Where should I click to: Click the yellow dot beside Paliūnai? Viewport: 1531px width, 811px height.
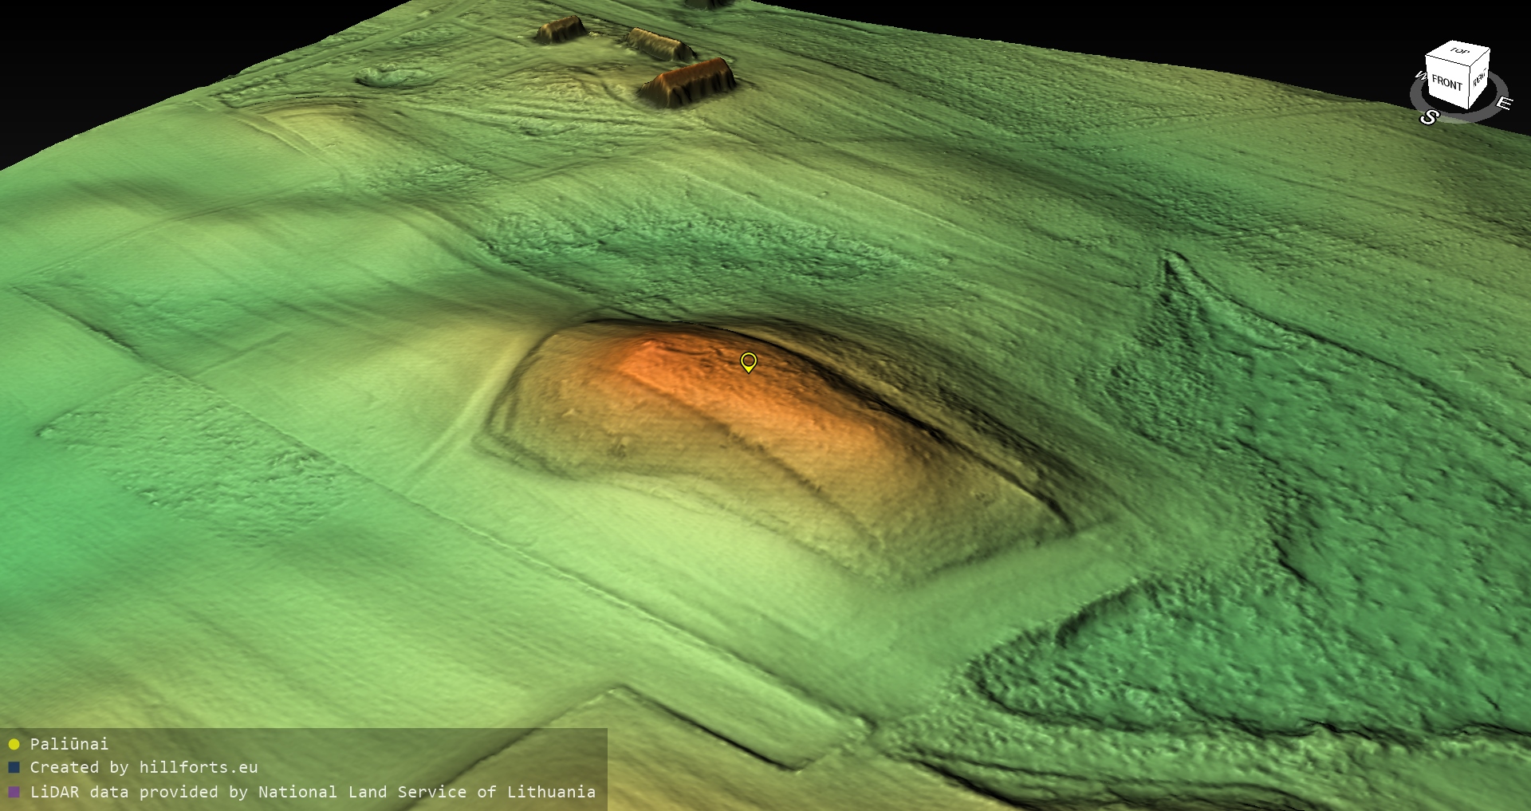tap(14, 744)
